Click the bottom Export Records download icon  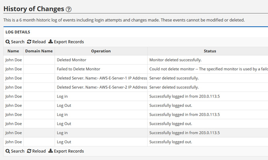point(50,151)
